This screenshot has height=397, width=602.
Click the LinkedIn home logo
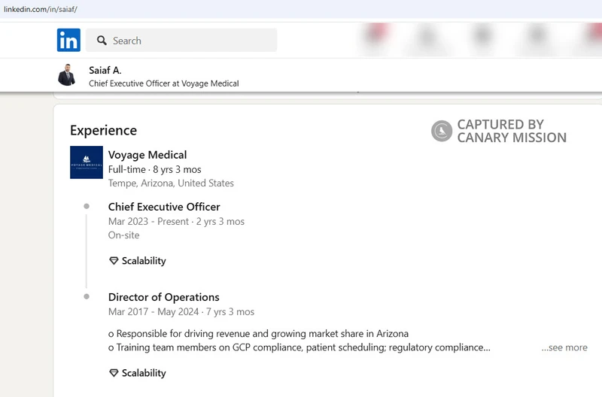coord(68,40)
